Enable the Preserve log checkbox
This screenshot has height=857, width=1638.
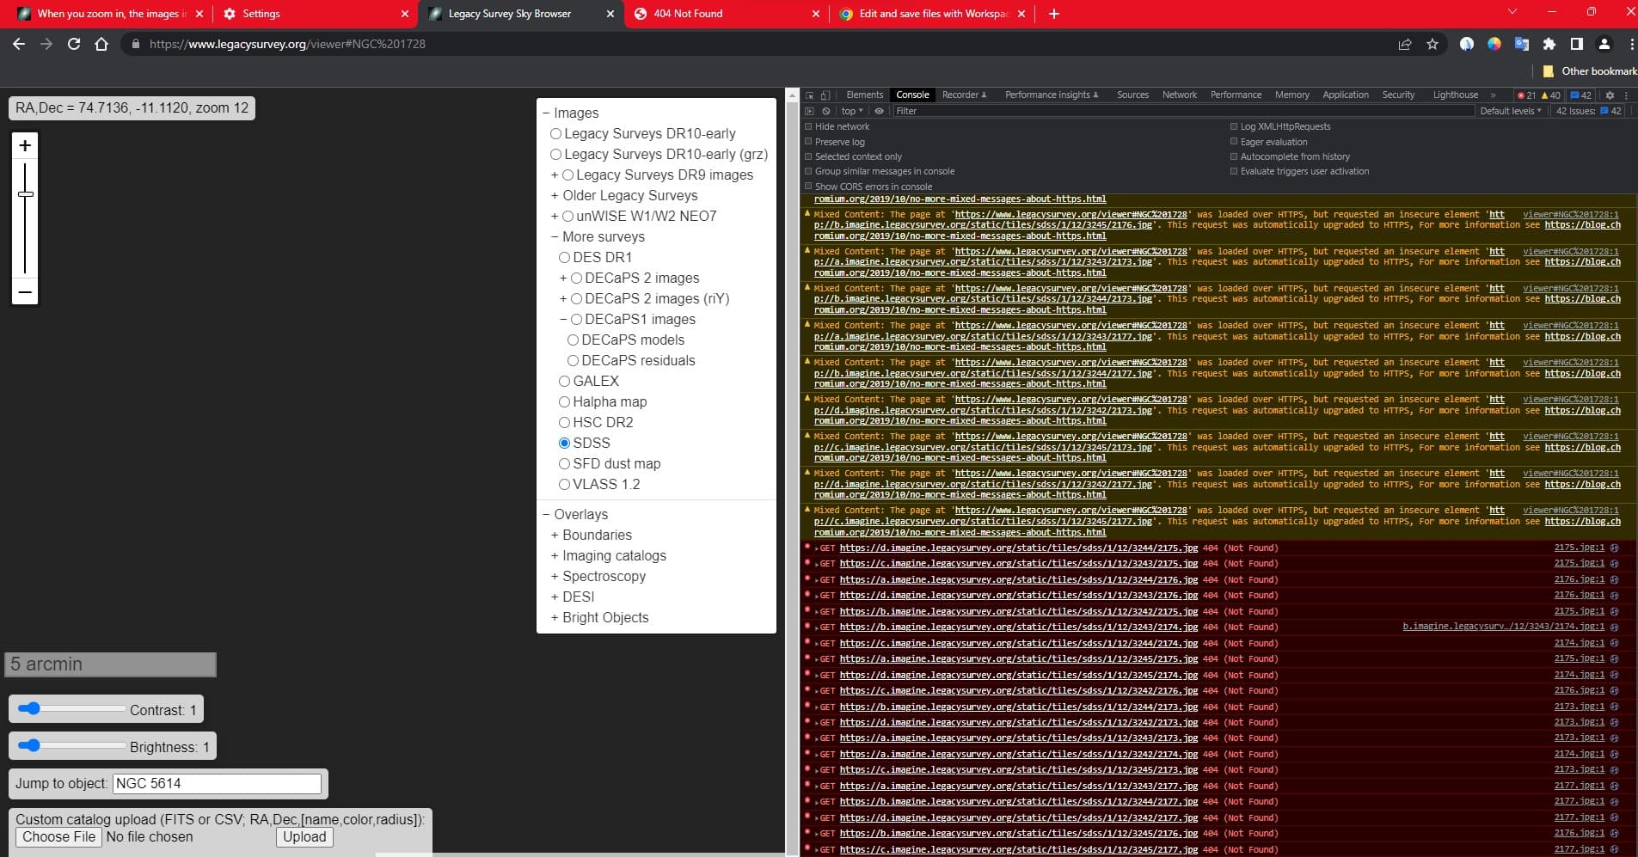coord(808,142)
